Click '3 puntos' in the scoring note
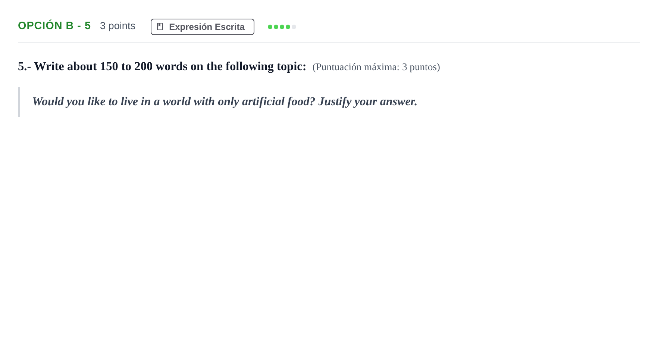 coord(420,67)
